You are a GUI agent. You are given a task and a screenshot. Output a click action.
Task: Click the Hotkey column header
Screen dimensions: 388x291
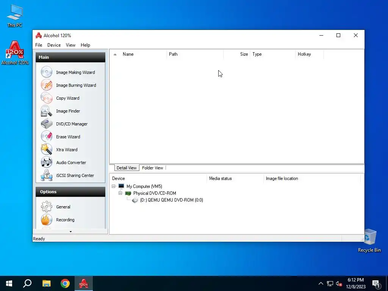(310, 54)
